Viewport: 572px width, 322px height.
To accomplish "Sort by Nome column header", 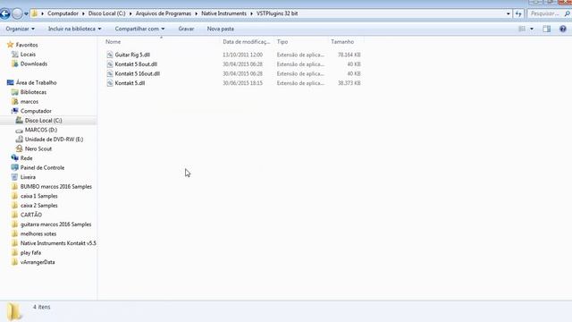I will point(114,42).
